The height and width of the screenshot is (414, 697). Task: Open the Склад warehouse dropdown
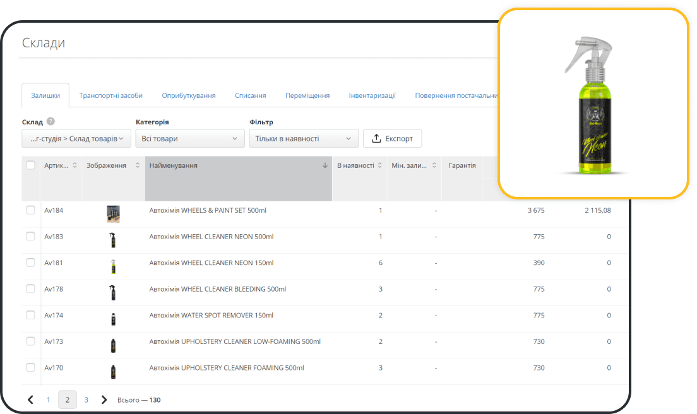[76, 139]
